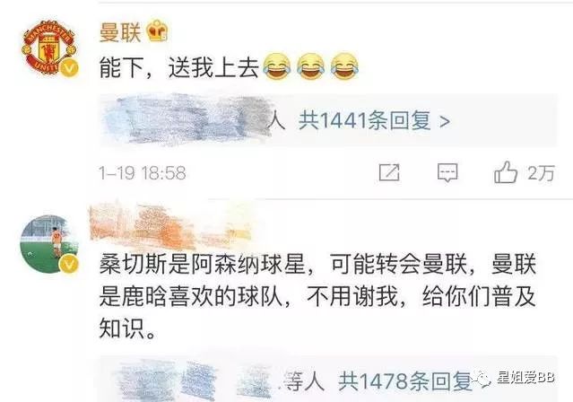573x402 pixels.
Task: Reply to the 曼联 comment with the comment icon
Action: tap(447, 172)
